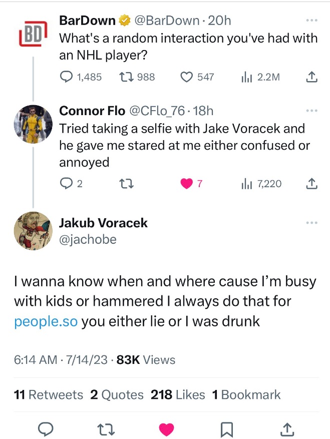Unlike Jakub Voracek's tweet
The image size is (330, 439).
(166, 429)
